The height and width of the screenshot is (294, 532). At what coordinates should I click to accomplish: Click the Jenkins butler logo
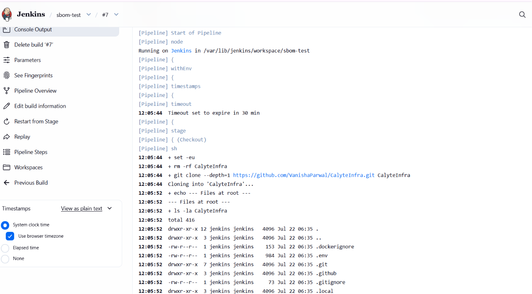point(7,15)
